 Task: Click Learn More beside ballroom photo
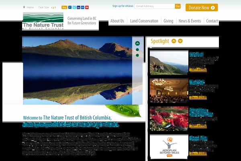[198, 97]
